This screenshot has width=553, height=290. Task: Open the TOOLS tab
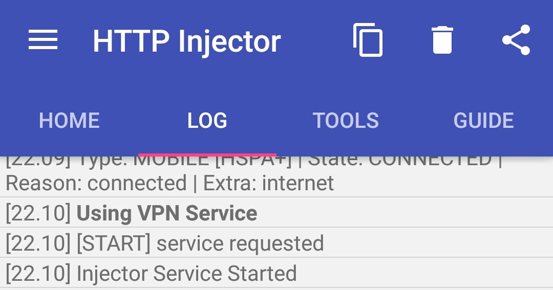point(346,121)
